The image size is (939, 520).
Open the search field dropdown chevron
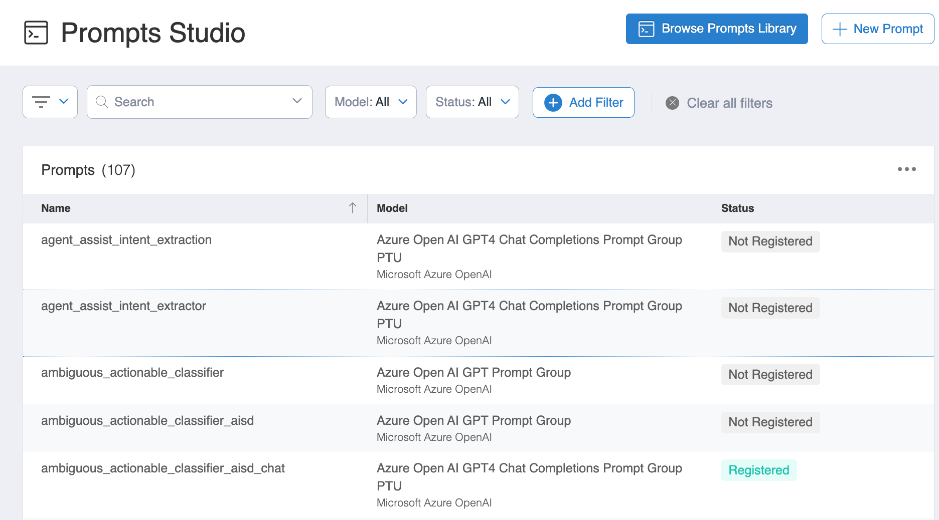[297, 102]
